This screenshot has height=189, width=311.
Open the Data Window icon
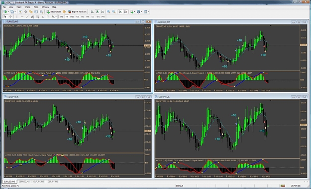click(26, 12)
